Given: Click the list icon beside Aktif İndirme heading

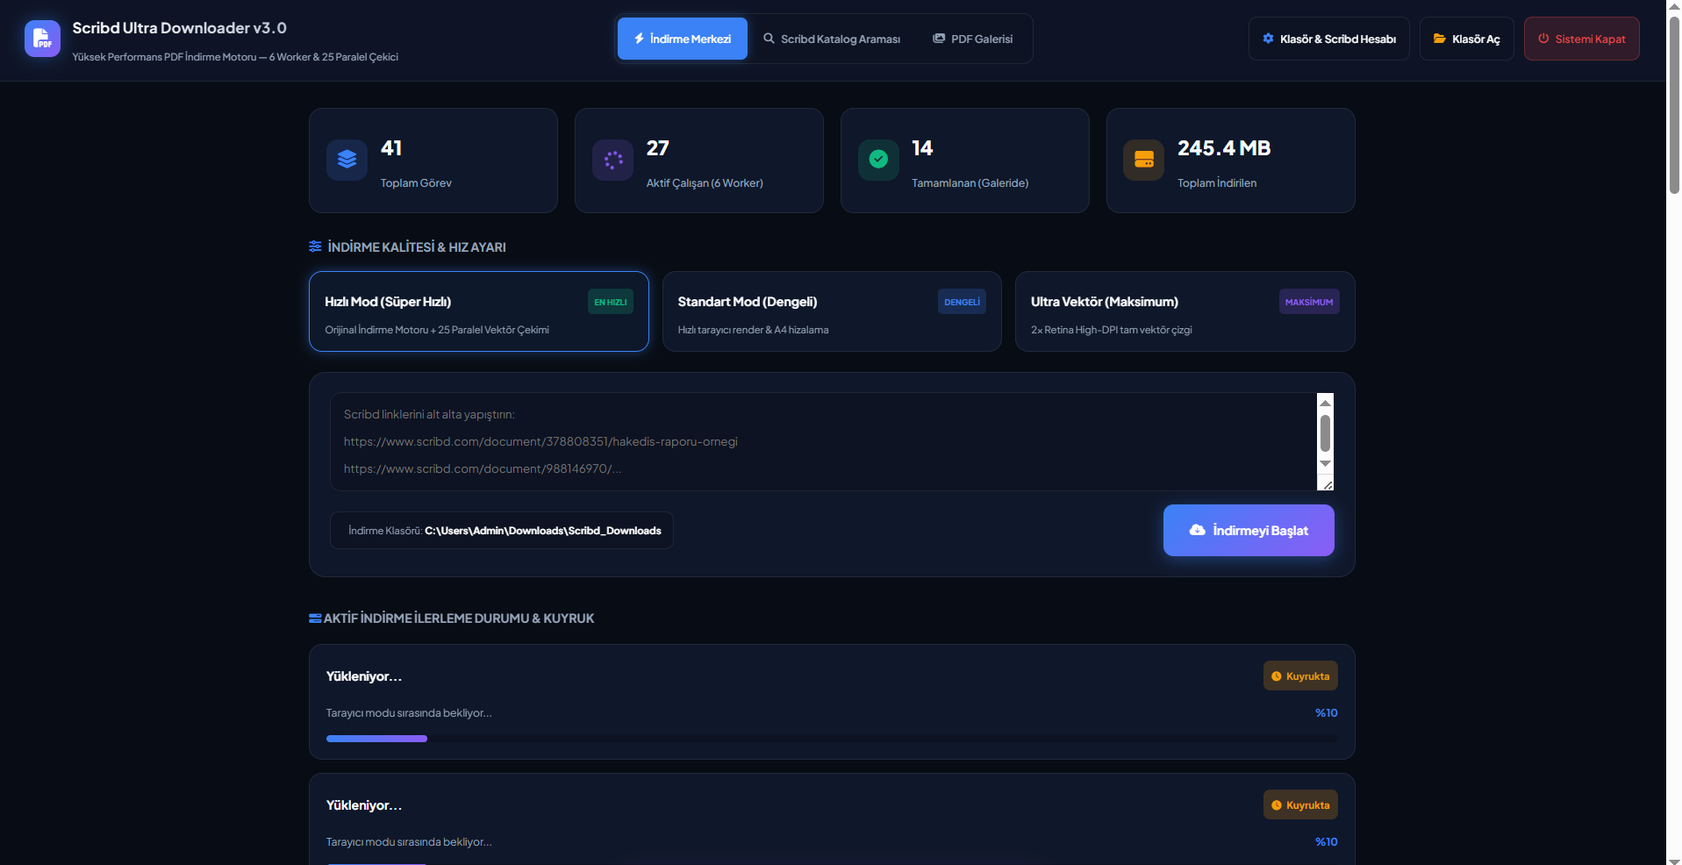Looking at the screenshot, I should (x=315, y=618).
